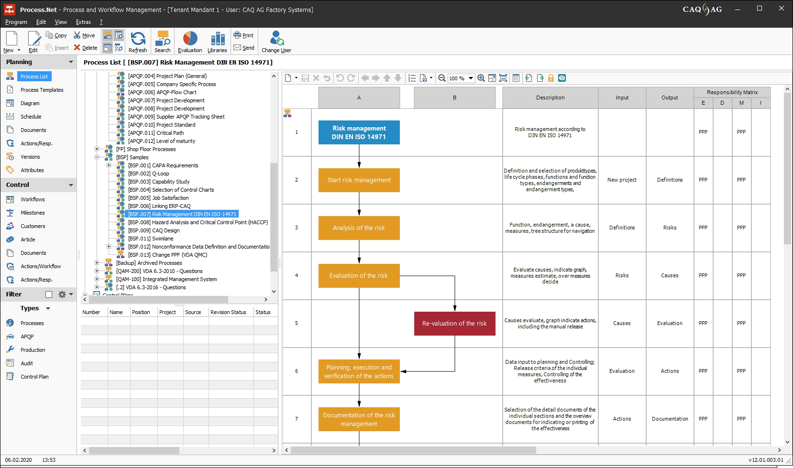Expand the [QAM-100] Integrated Management System node
Viewport: 793px width, 468px height.
click(x=97, y=279)
